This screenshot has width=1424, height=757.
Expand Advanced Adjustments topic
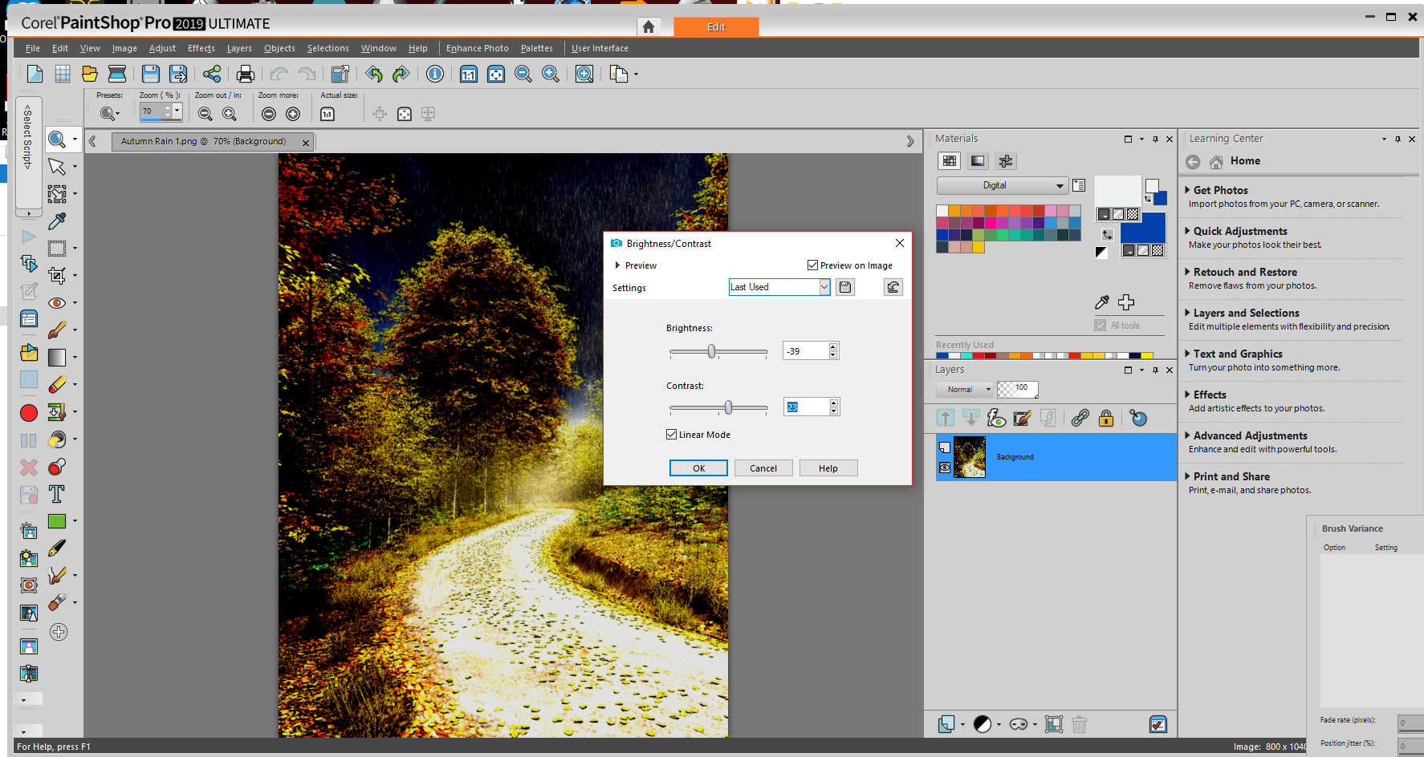pyautogui.click(x=1250, y=435)
